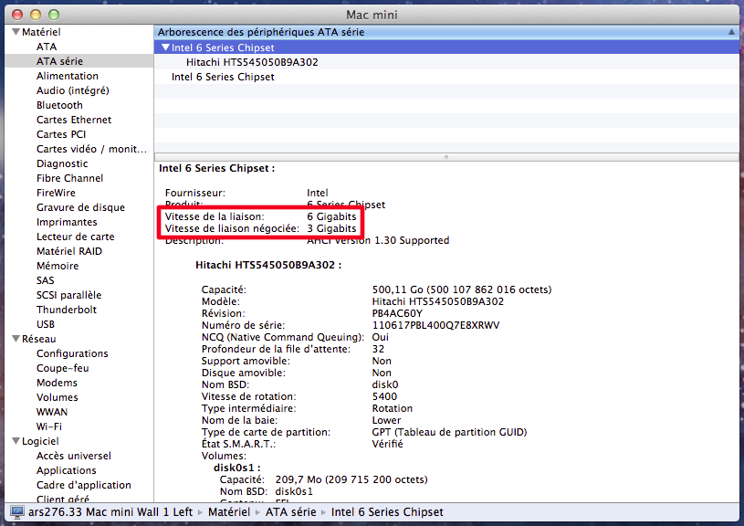This screenshot has width=744, height=526.
Task: Open Cartes vidéo / monit... category
Action: pos(91,149)
